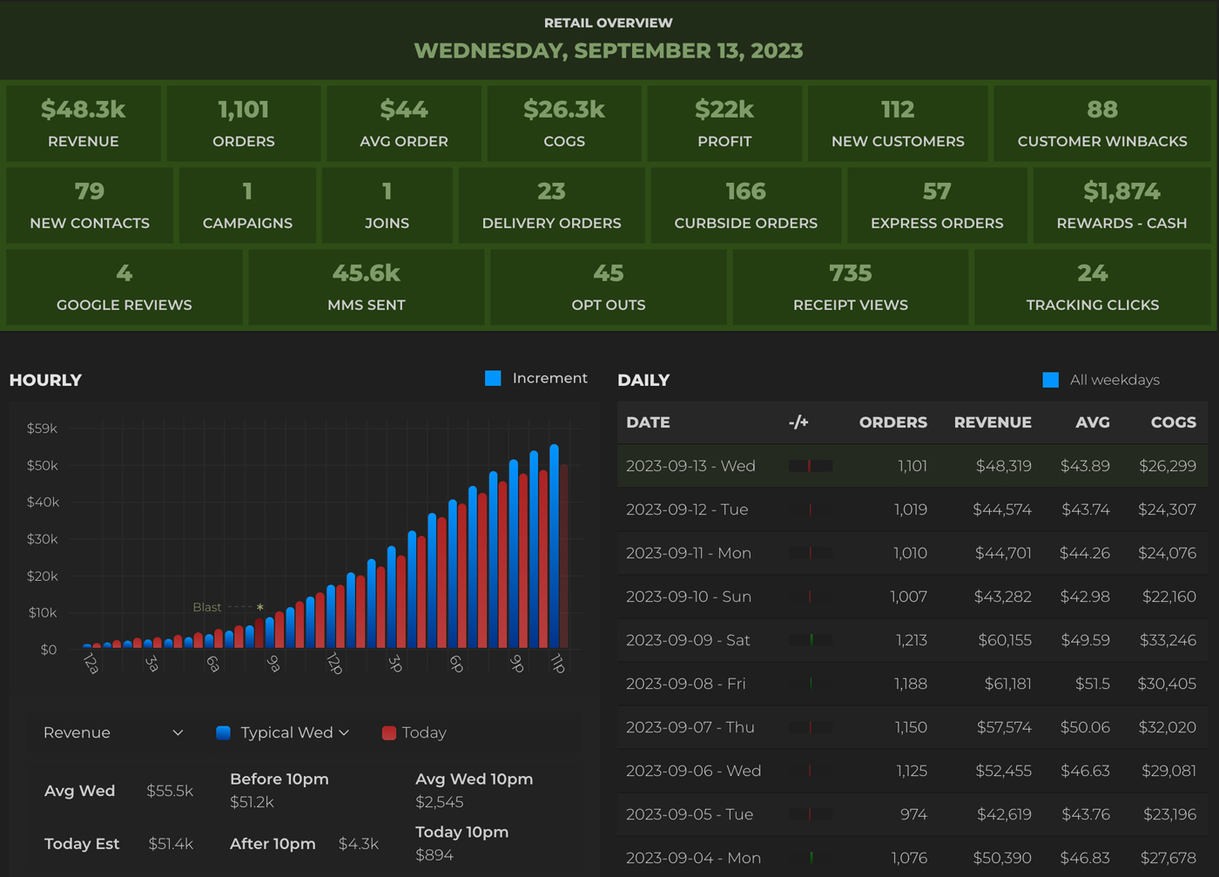This screenshot has width=1219, height=877.
Task: Sort table by the REVENUE column header
Action: click(992, 422)
